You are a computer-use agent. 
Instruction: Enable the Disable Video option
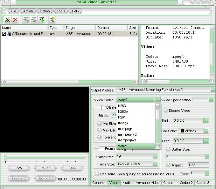(x=166, y=111)
